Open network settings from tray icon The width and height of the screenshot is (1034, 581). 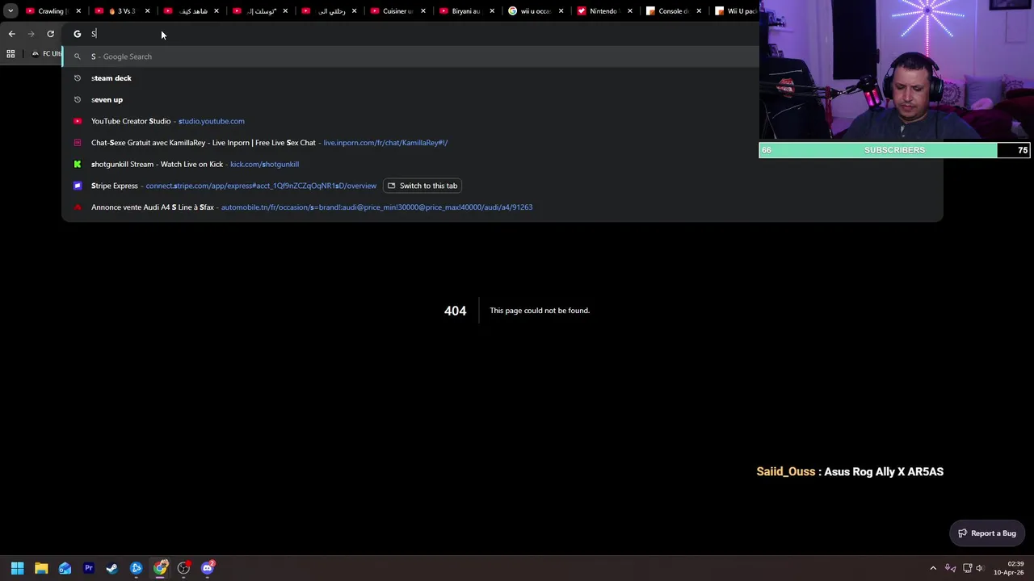(x=967, y=568)
